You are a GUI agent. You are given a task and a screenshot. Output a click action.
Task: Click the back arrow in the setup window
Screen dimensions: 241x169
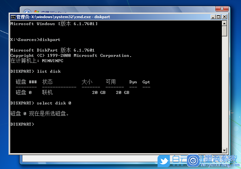27,12
